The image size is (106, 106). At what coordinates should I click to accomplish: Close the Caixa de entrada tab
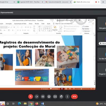[x=70, y=2]
